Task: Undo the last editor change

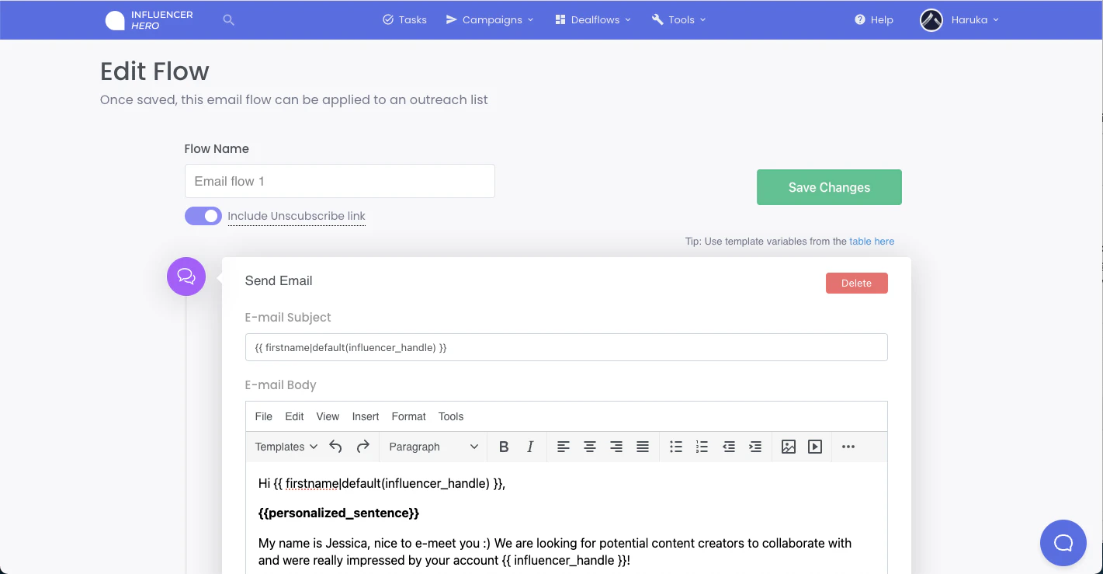Action: pyautogui.click(x=335, y=447)
